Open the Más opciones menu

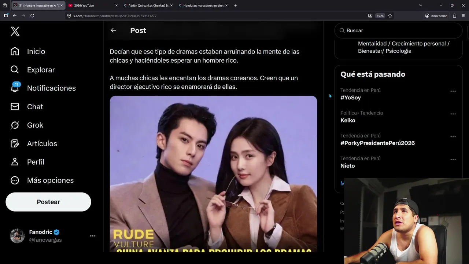[42, 180]
